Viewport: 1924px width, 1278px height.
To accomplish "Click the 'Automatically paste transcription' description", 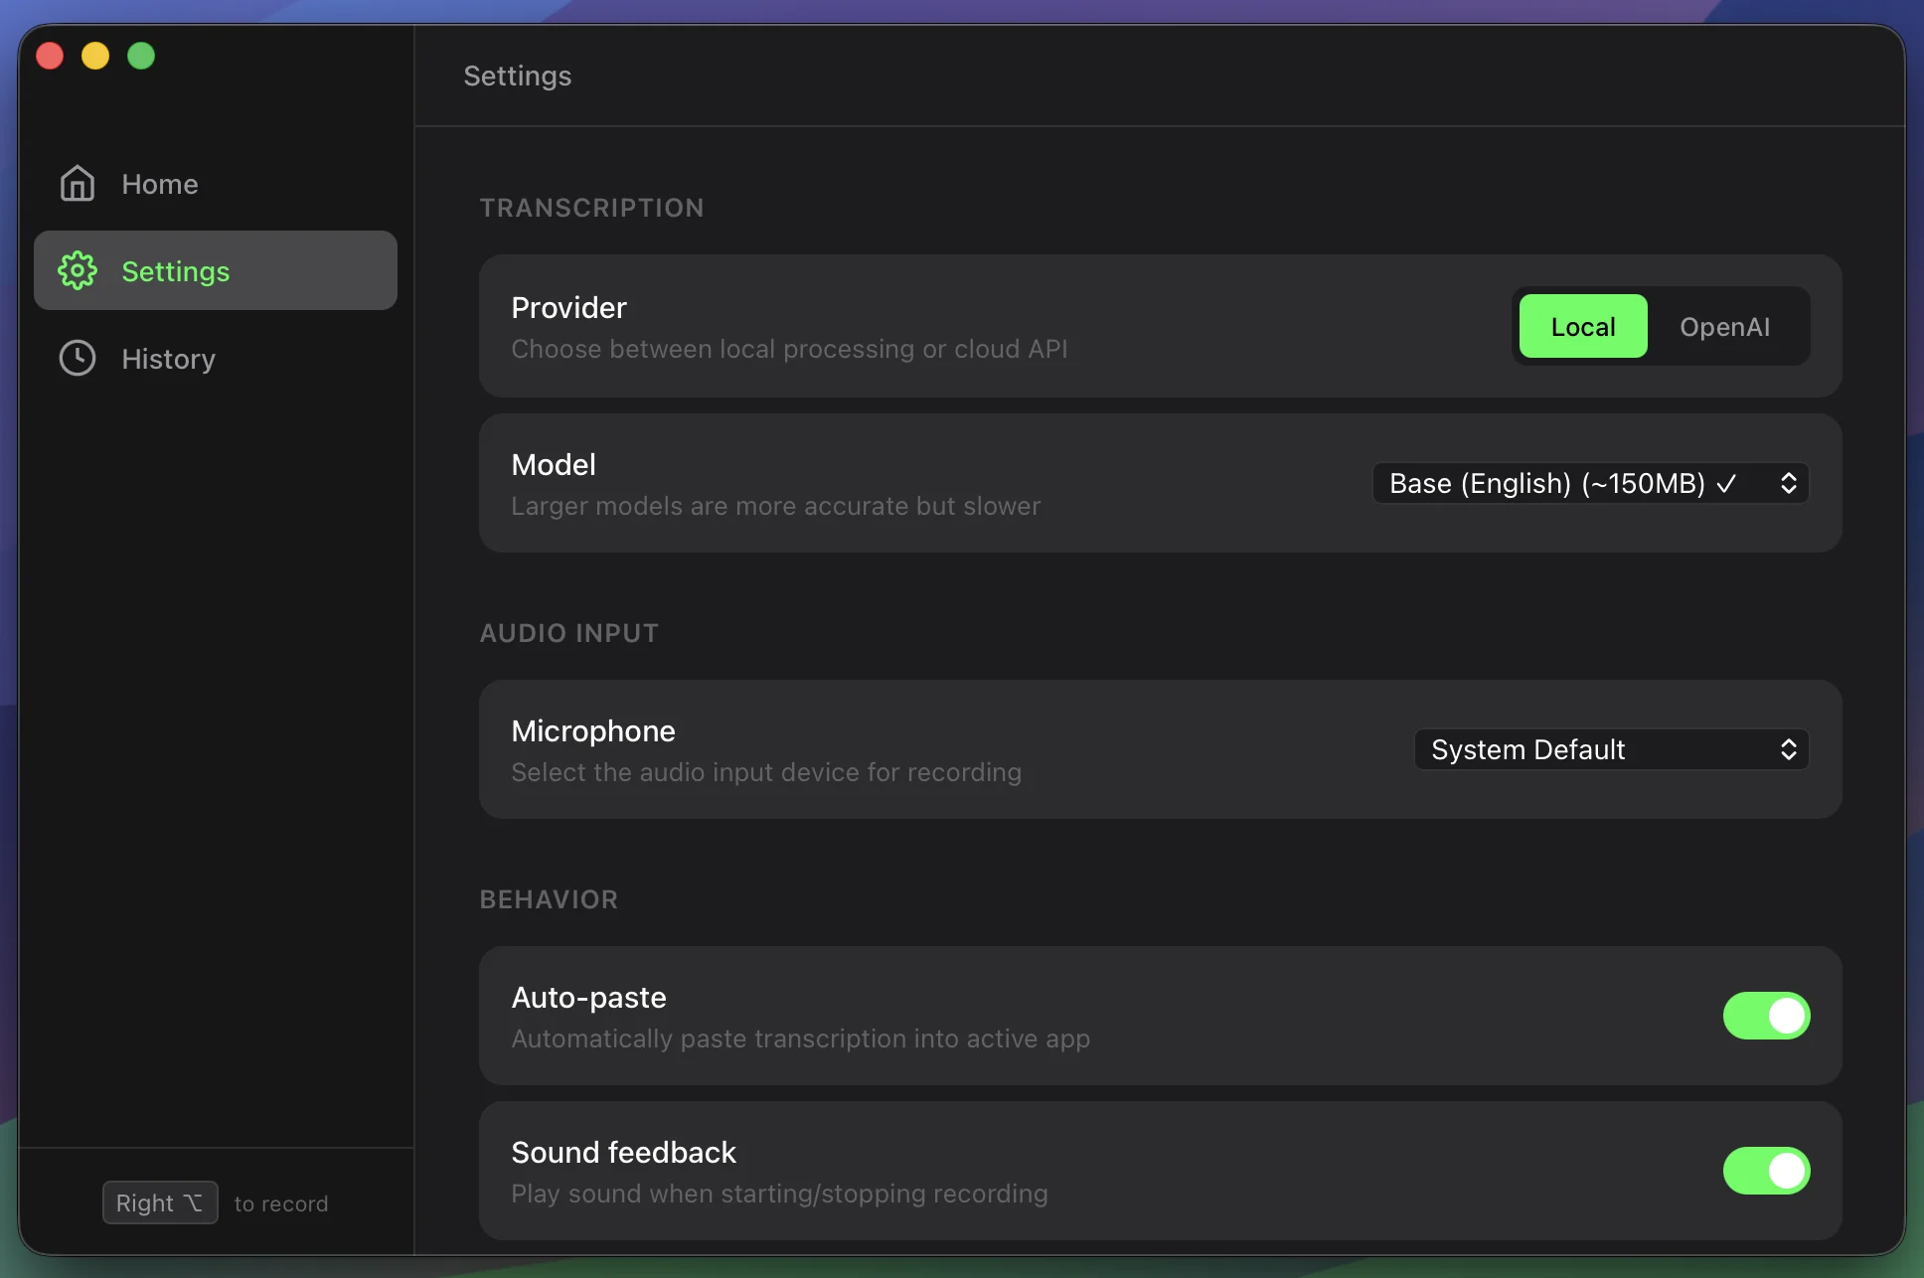I will [x=801, y=1039].
